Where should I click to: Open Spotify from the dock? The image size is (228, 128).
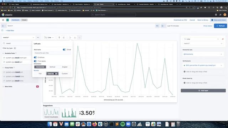point(123,124)
